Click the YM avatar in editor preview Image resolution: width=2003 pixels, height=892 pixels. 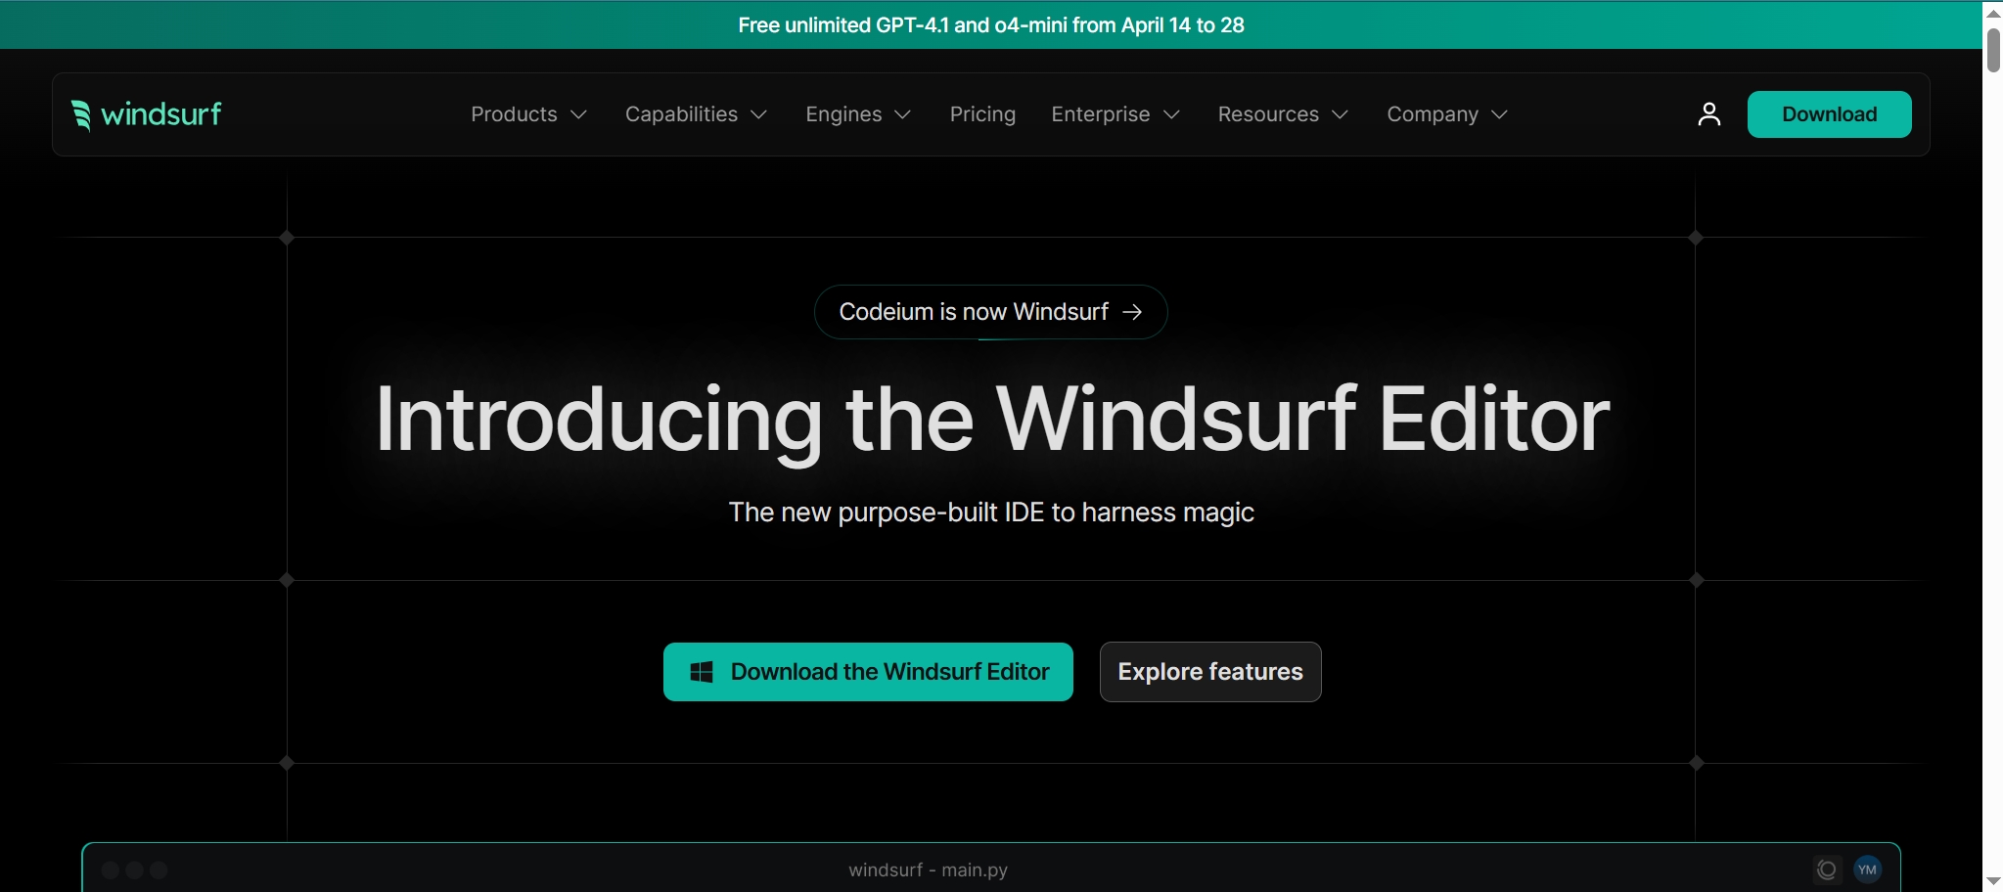pos(1867,870)
